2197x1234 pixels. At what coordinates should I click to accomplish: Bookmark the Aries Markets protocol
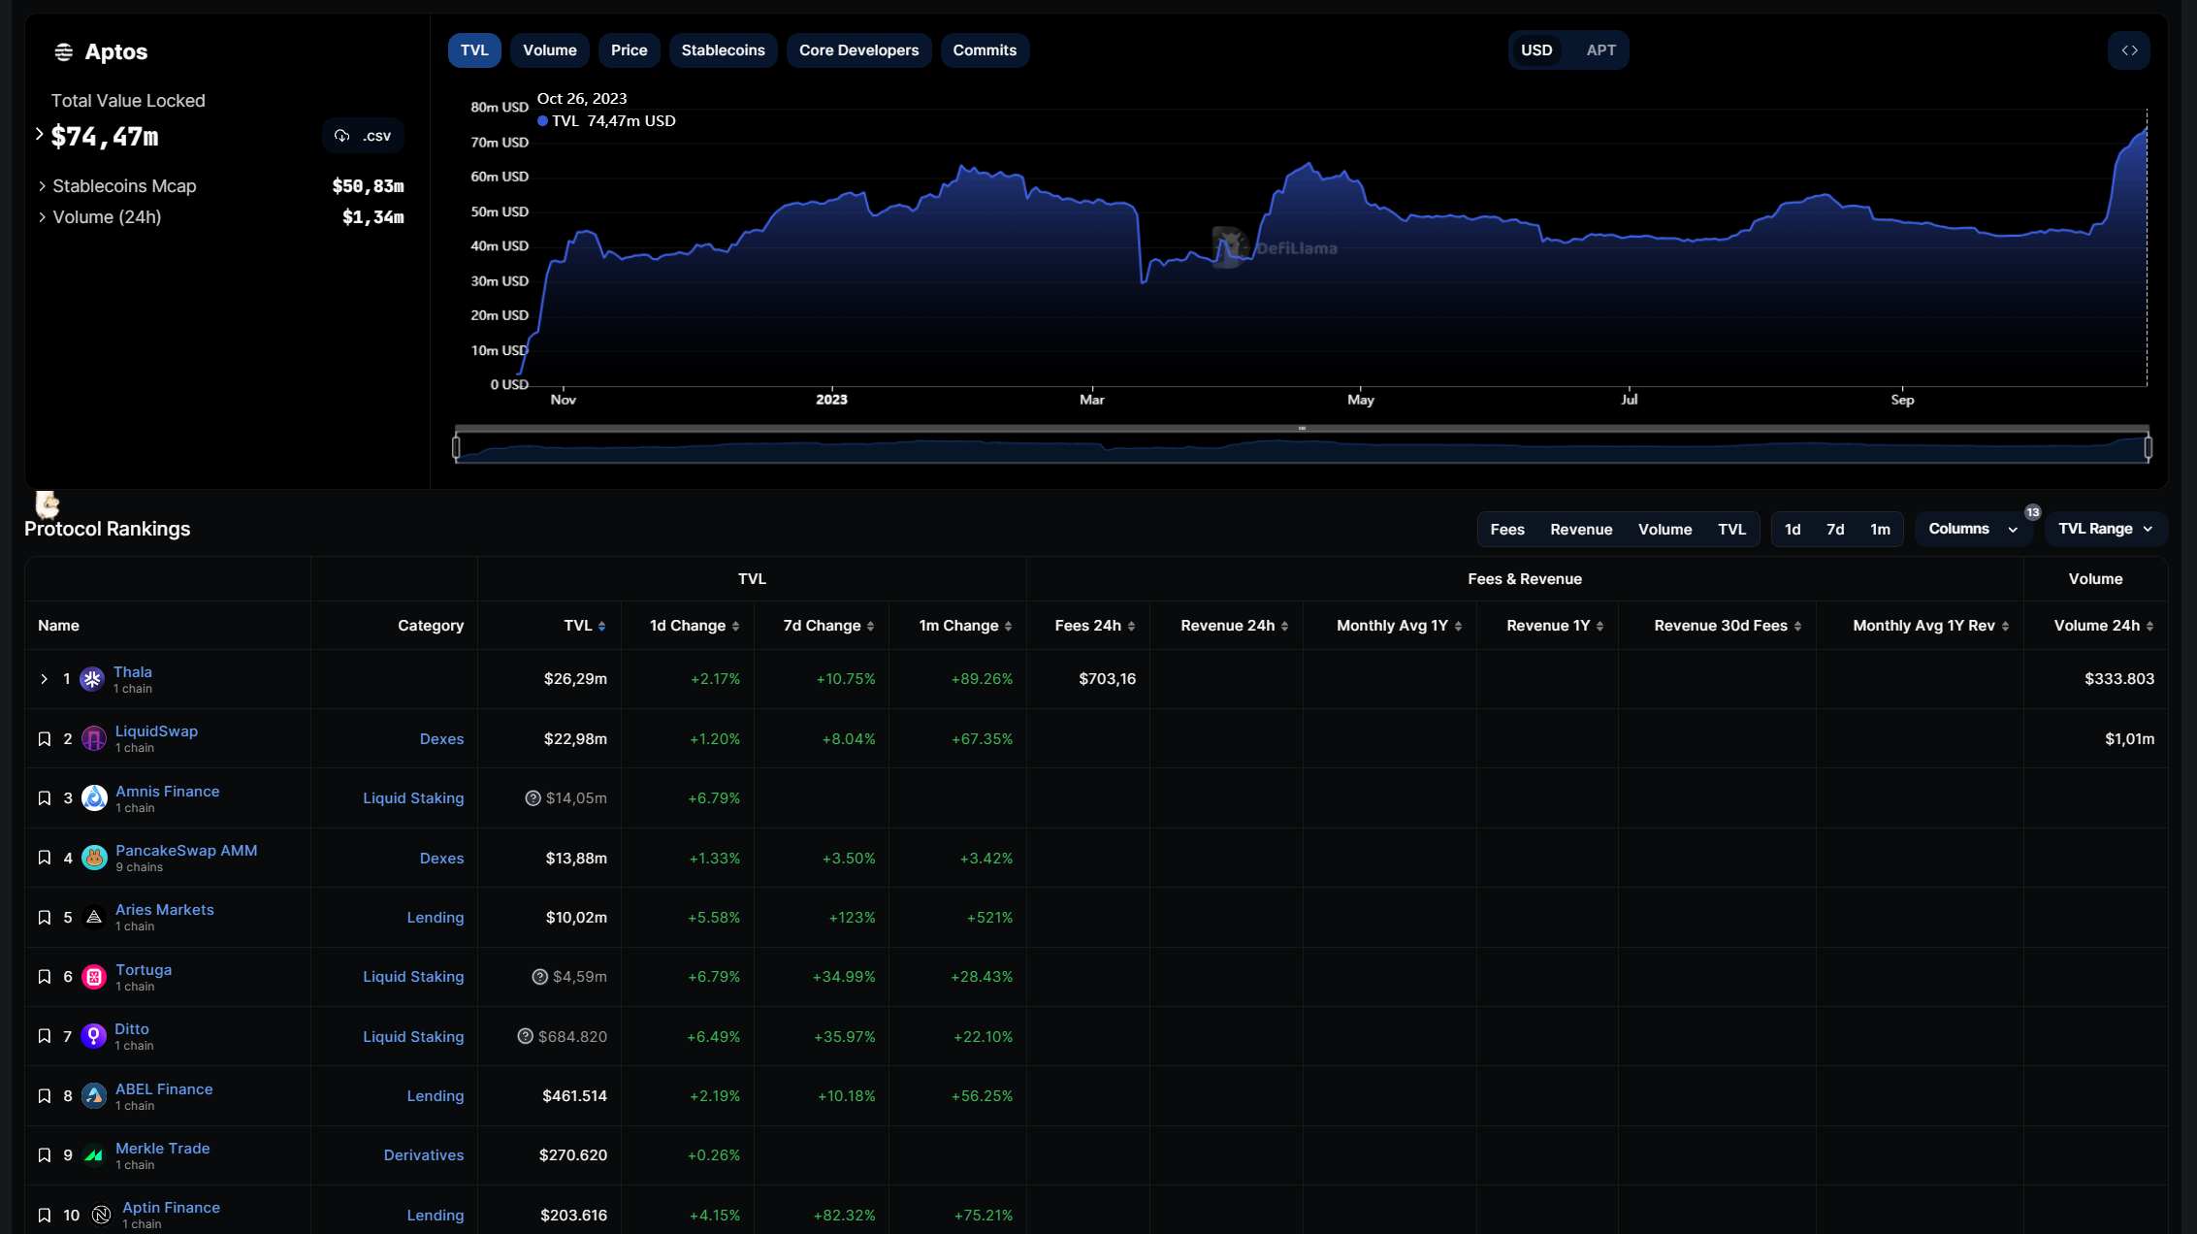pos(45,918)
